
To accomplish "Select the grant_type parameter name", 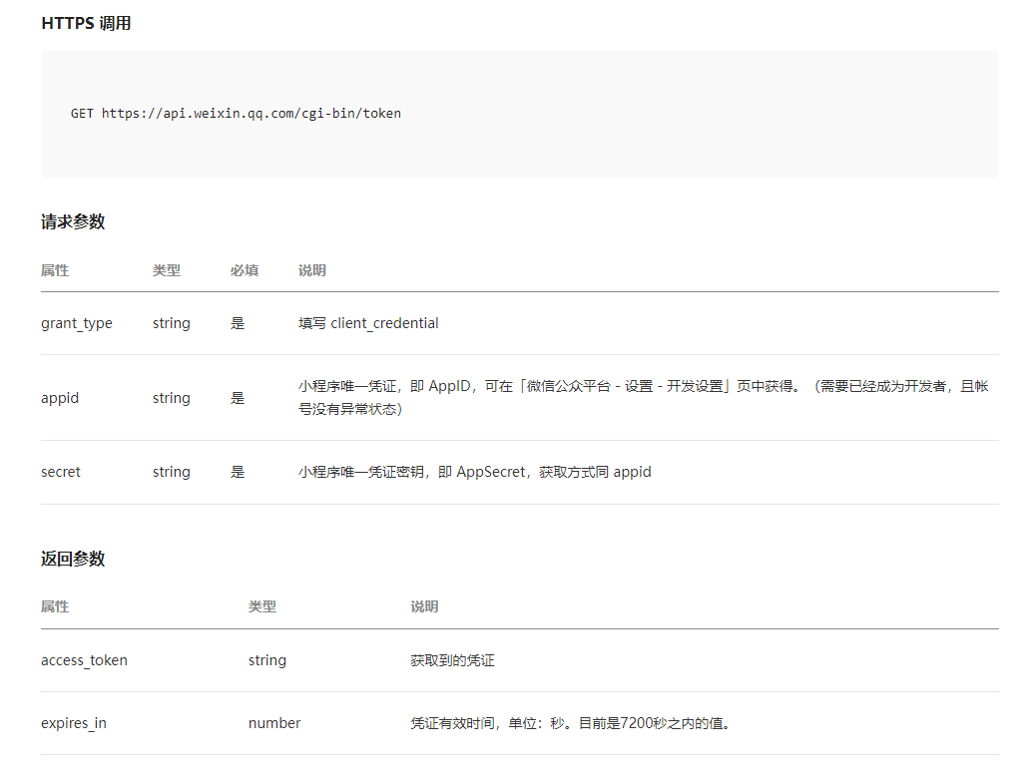I will [76, 323].
